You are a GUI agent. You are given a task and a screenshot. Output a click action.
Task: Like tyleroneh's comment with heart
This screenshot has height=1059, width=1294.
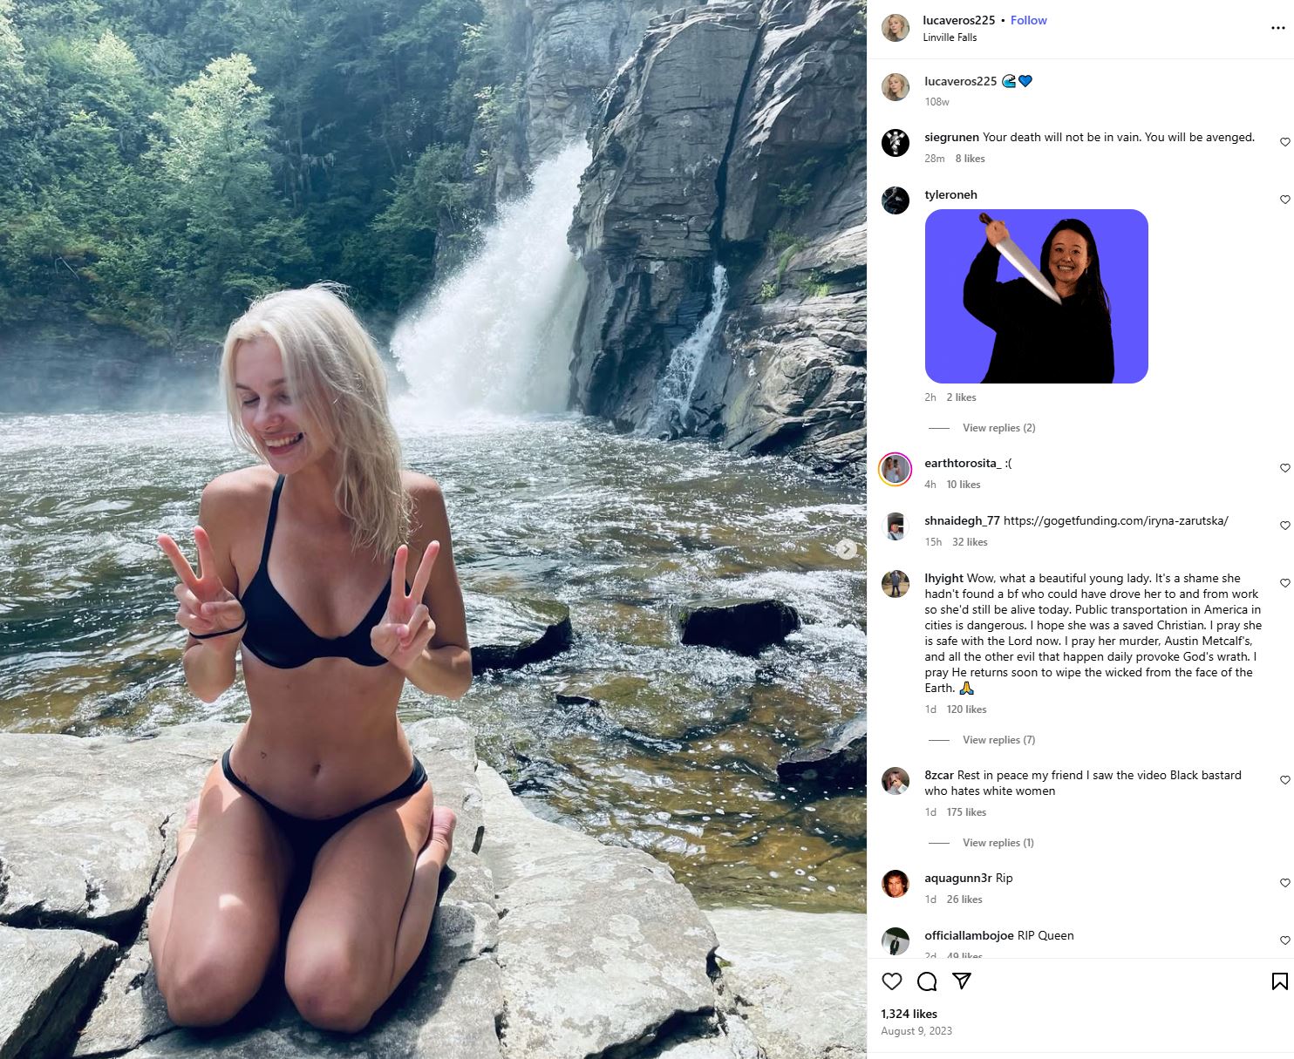[1284, 200]
